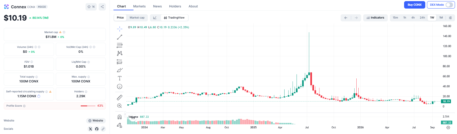
Task: Select the trend line drawing tool
Action: (120, 37)
